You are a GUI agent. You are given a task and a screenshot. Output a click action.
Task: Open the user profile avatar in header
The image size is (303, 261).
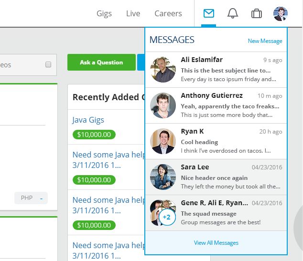pos(281,14)
